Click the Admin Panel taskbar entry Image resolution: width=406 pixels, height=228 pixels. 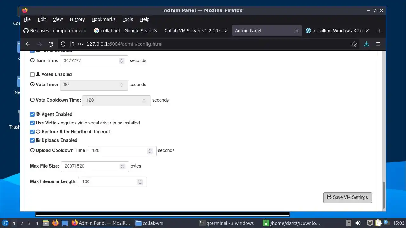click(101, 223)
